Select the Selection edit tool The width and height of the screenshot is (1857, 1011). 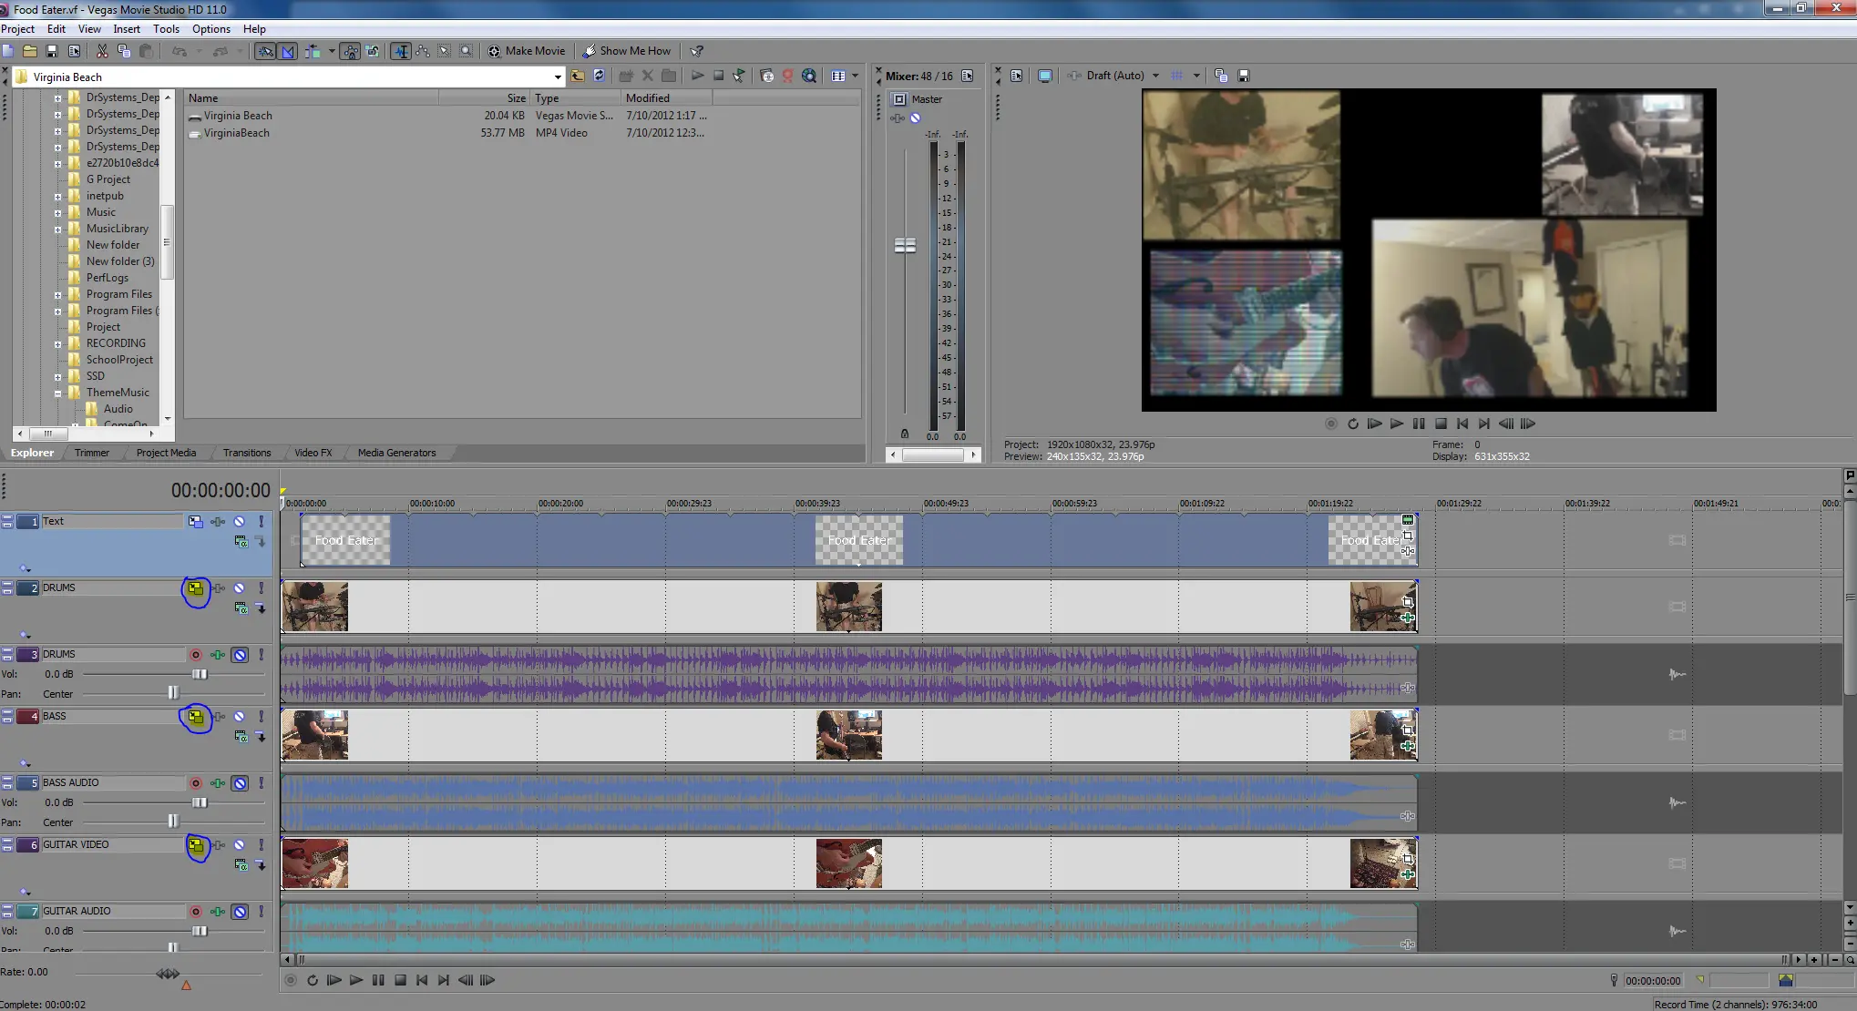[x=445, y=51]
